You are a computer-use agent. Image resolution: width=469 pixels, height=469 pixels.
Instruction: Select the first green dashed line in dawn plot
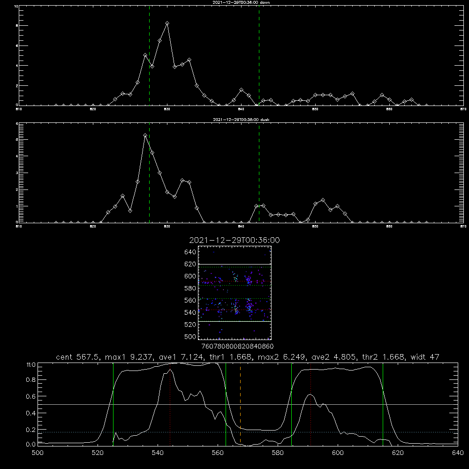[149, 55]
